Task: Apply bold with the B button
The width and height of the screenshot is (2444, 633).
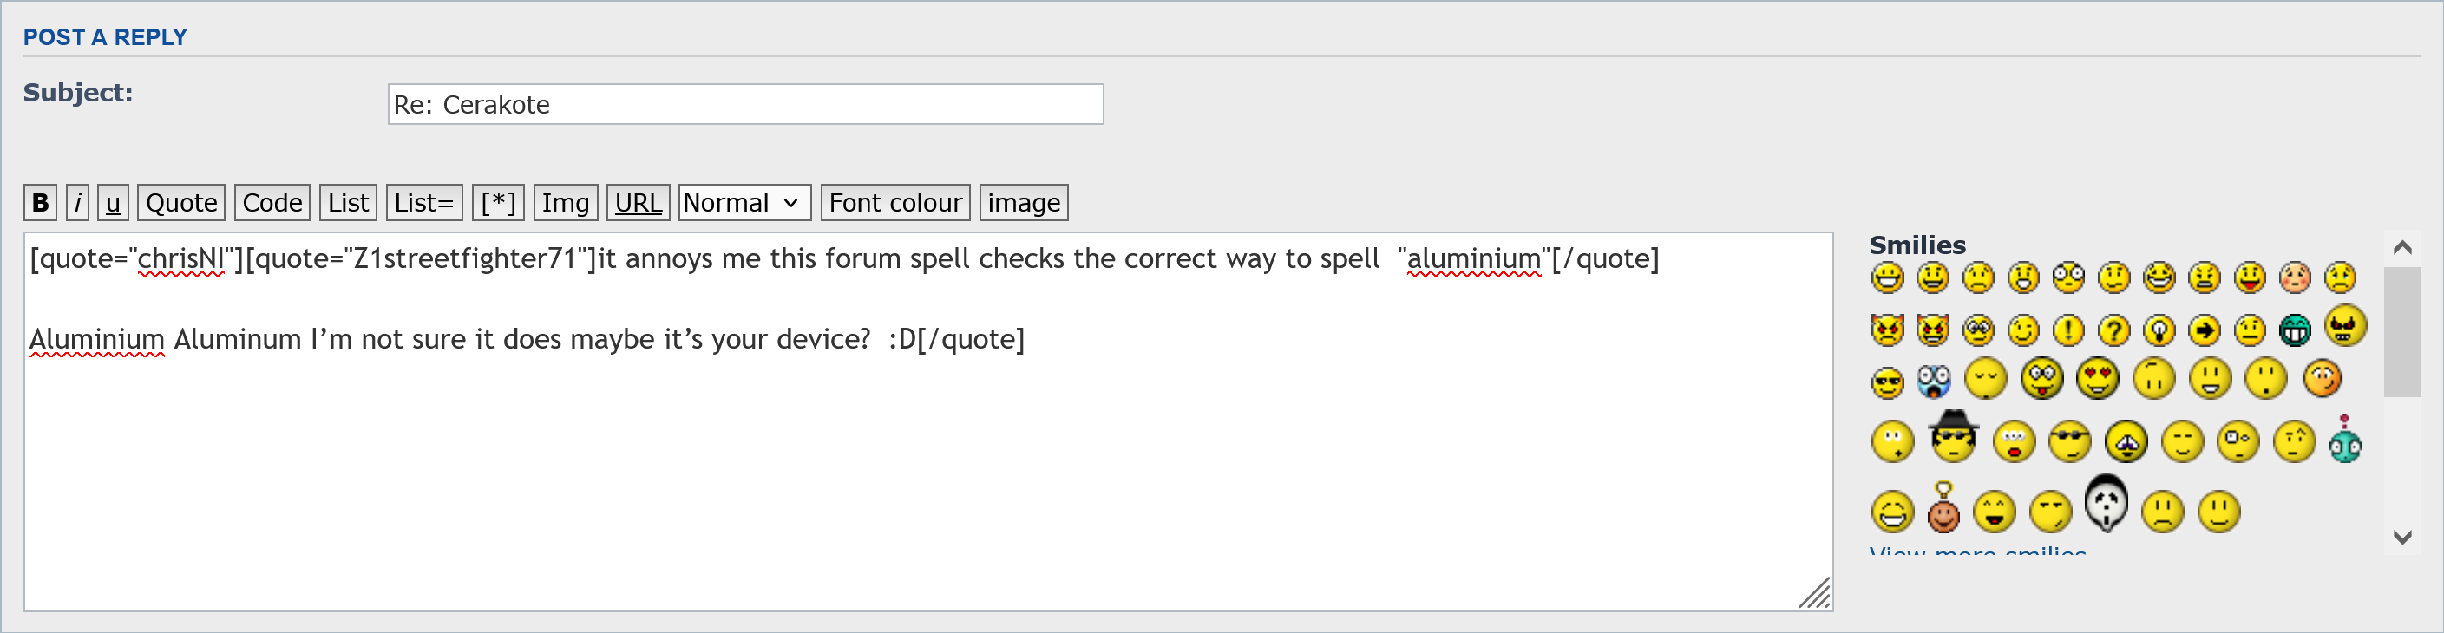Action: [x=40, y=203]
